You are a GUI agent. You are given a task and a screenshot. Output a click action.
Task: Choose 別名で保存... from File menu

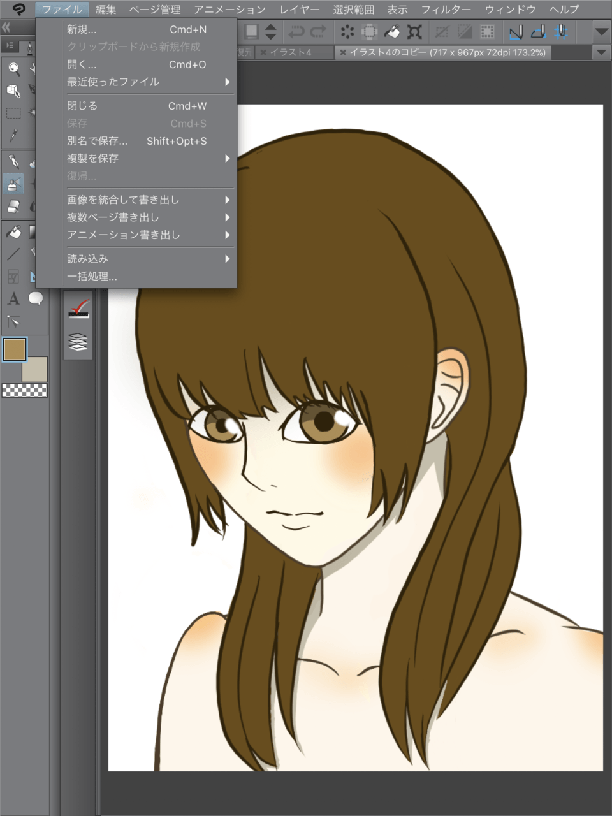pos(136,141)
